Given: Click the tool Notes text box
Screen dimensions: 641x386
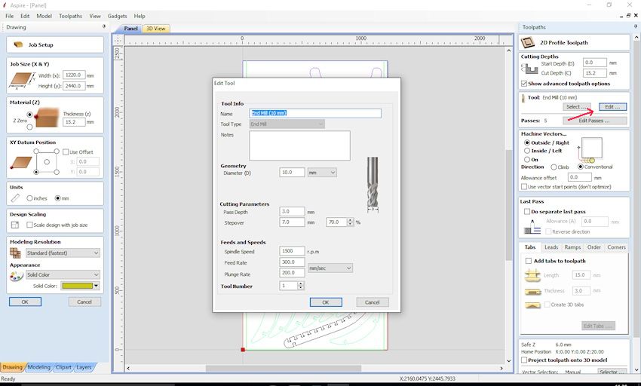Looking at the screenshot, I should pyautogui.click(x=299, y=146).
